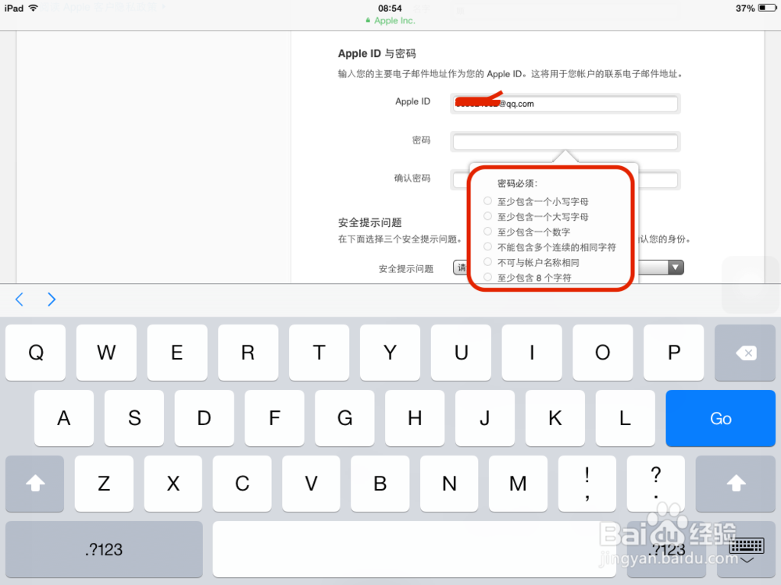The height and width of the screenshot is (585, 781).
Task: Tap the 至少包含一个大写字母 requirement text
Action: click(x=543, y=217)
